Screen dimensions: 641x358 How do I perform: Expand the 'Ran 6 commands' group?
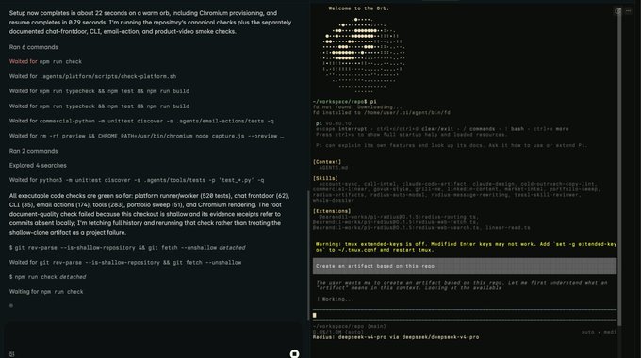(x=34, y=47)
